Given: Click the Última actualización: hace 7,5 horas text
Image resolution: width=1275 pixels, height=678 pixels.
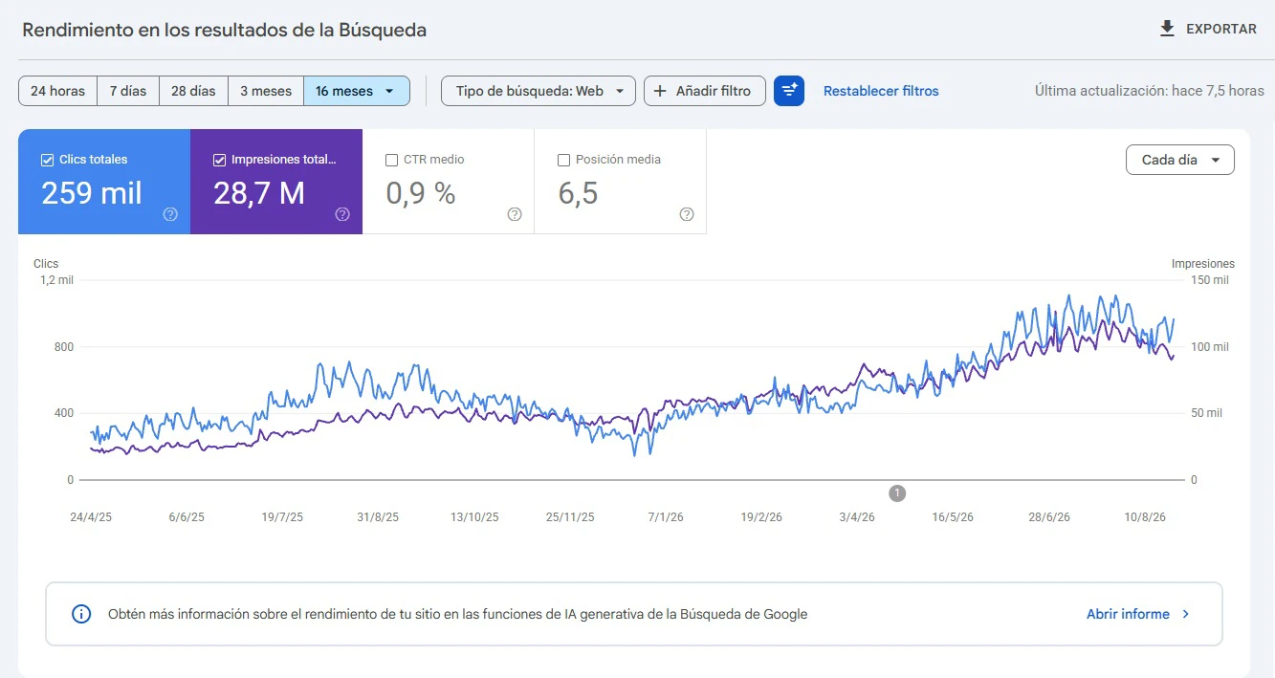Looking at the screenshot, I should (x=1150, y=91).
